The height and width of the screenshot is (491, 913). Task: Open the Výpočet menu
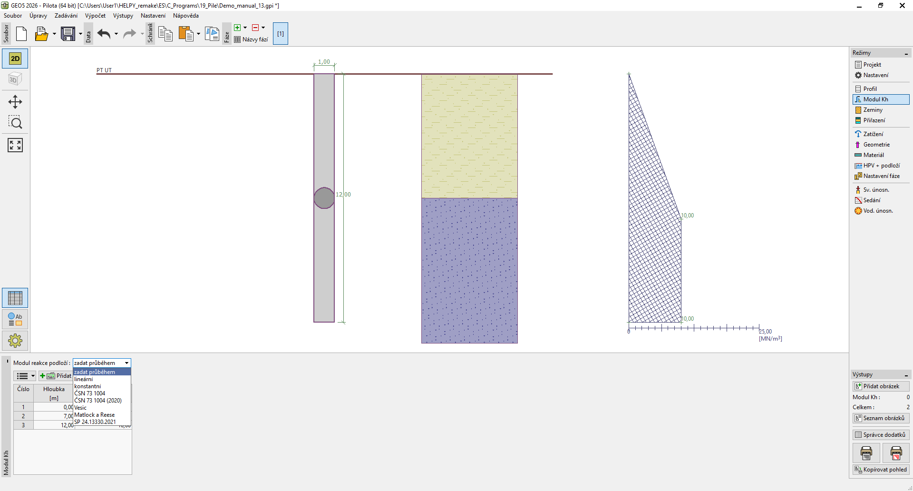[95, 16]
